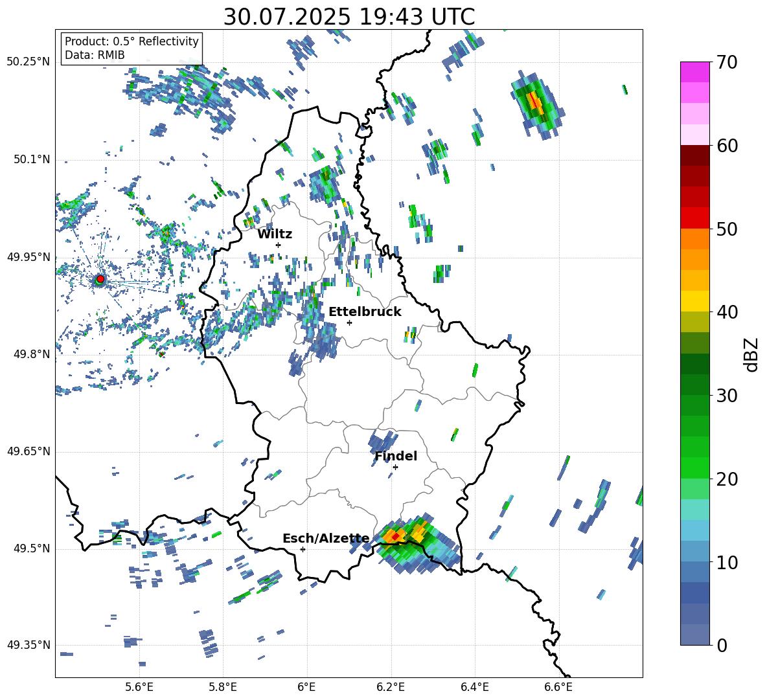This screenshot has height=700, width=767.
Task: Click the red radar site marker
Action: pos(100,279)
